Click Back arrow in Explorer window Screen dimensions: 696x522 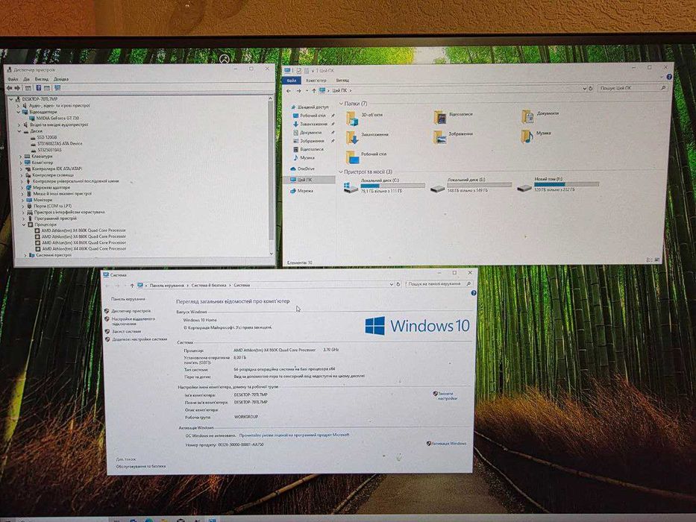289,91
